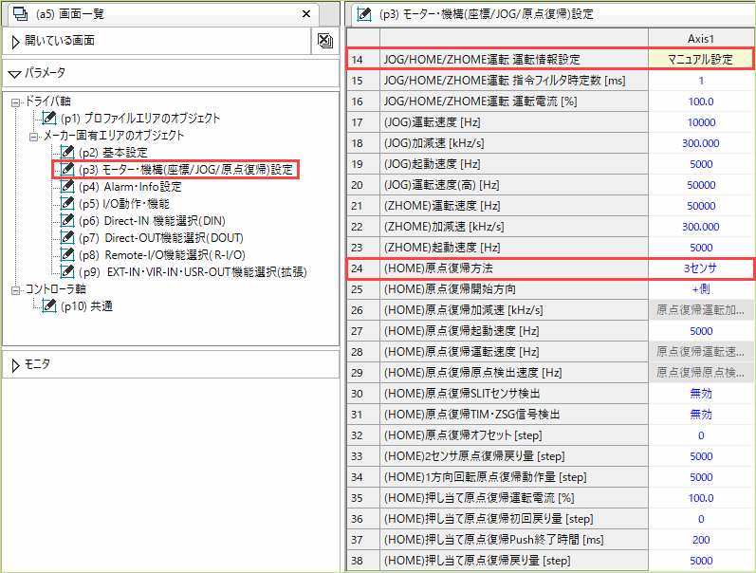Click the pencil icon beside (p4) Alarm・Info設定
Viewport: 756px width, 573px height.
(x=67, y=187)
